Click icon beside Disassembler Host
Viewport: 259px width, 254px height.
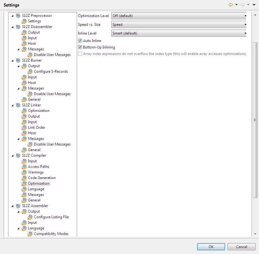click(x=24, y=44)
